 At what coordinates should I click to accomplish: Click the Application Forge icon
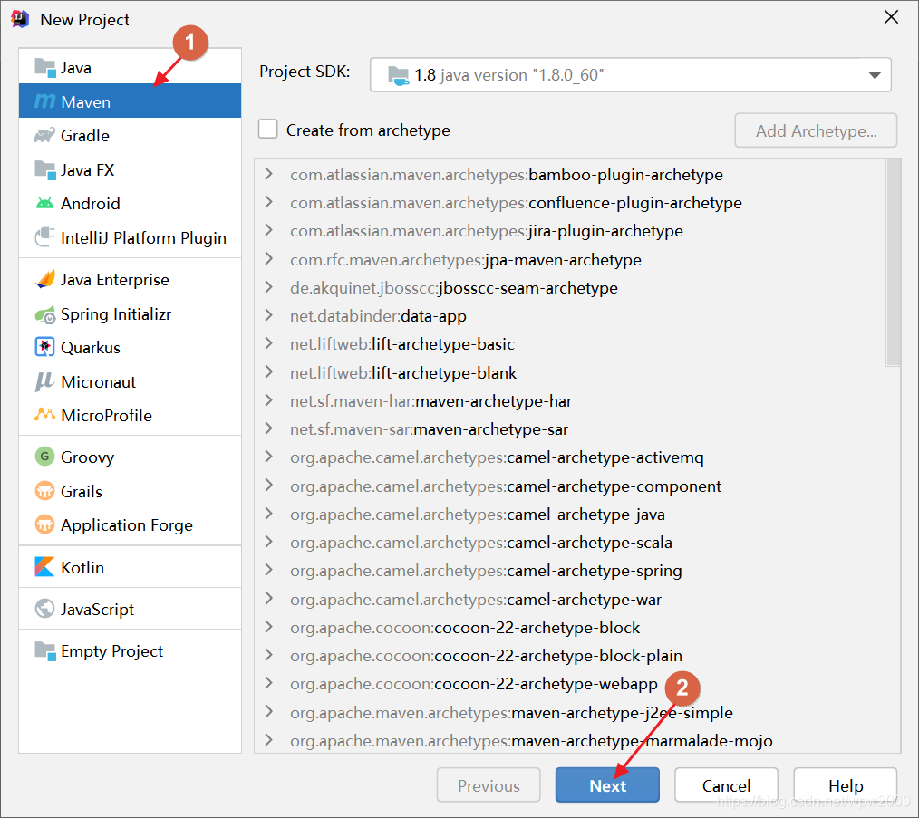coord(44,524)
